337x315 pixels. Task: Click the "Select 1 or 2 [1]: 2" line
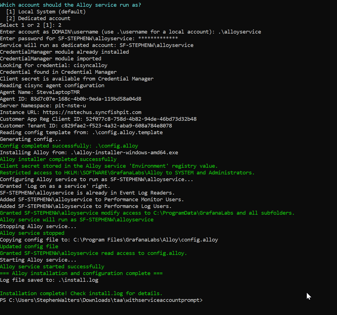click(31, 25)
